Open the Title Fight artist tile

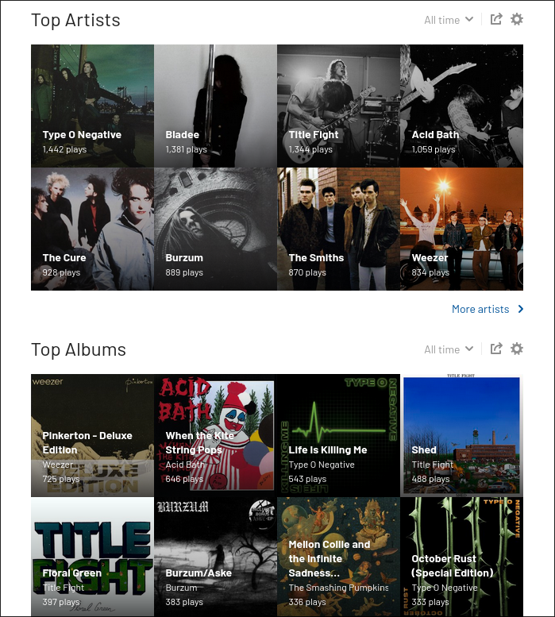tap(339, 106)
